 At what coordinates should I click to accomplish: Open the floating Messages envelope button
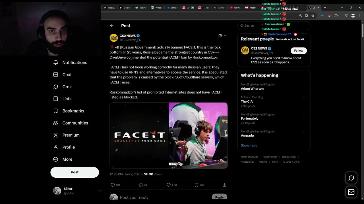click(351, 192)
